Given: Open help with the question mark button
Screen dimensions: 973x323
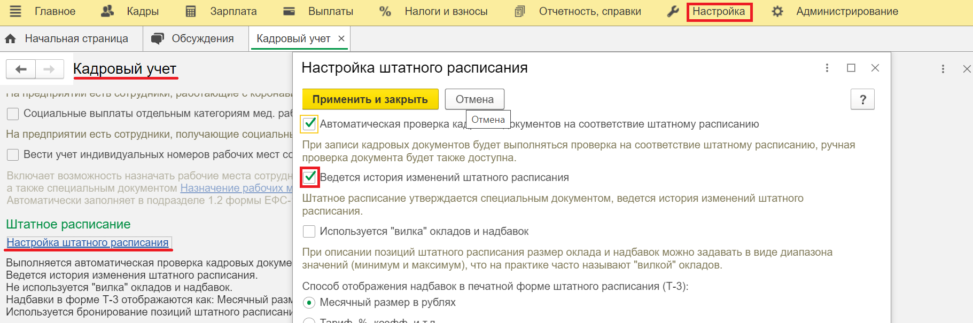Looking at the screenshot, I should [862, 99].
